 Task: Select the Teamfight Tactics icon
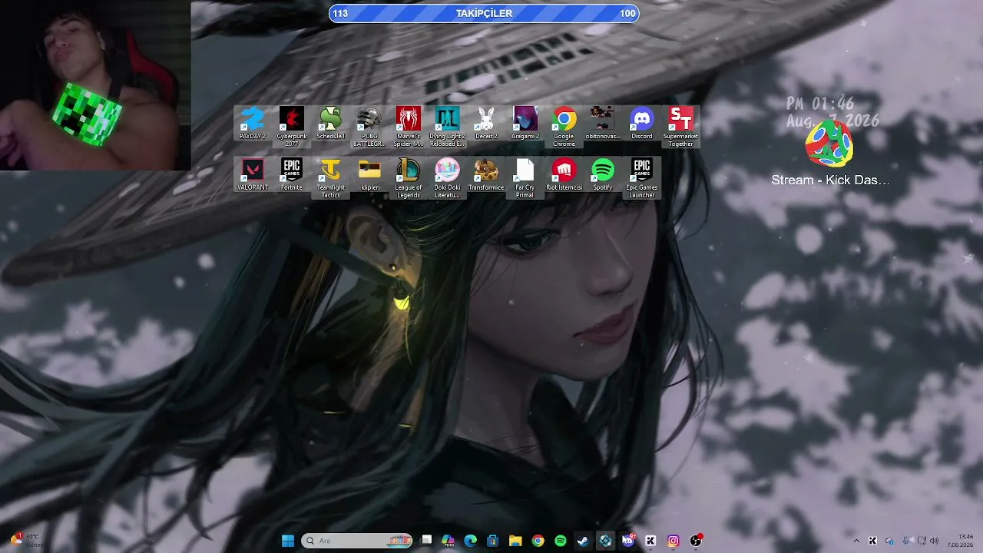click(331, 178)
